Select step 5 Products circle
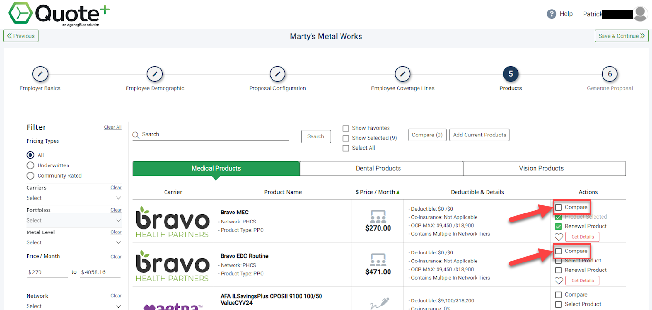This screenshot has width=652, height=310. click(x=511, y=74)
